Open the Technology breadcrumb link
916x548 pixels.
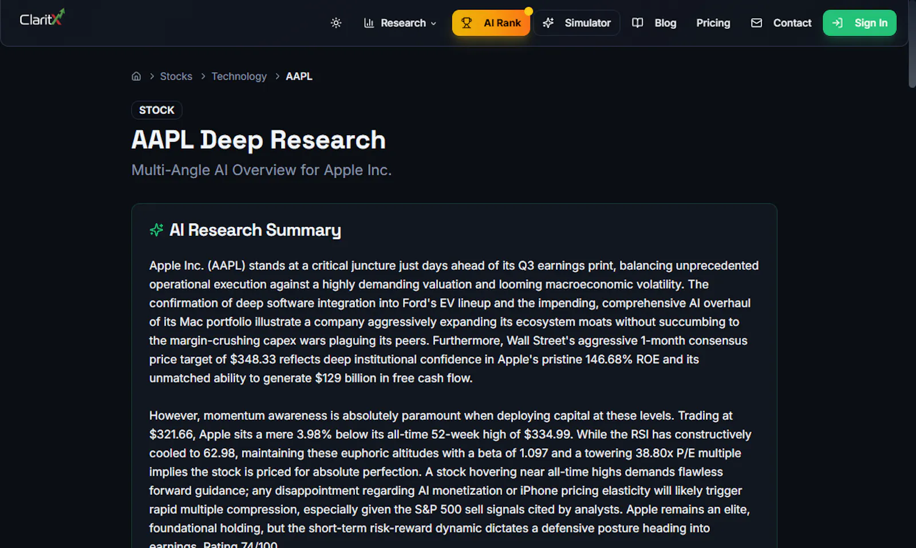click(x=239, y=76)
